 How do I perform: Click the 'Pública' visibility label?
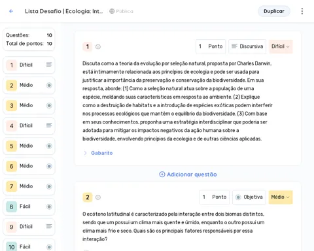(x=124, y=11)
